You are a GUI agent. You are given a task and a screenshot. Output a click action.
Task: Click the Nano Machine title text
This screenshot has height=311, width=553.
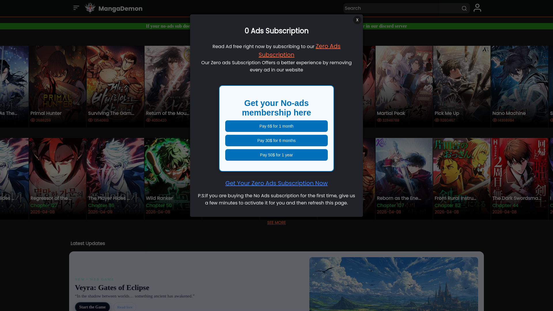coord(509,113)
